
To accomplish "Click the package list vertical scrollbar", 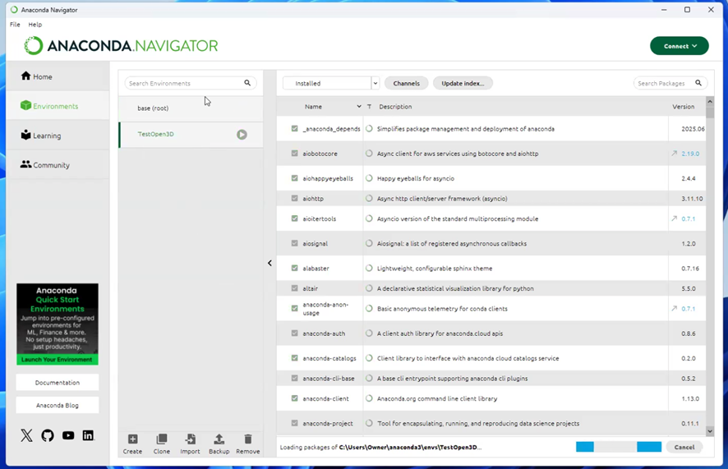I will pos(709,267).
